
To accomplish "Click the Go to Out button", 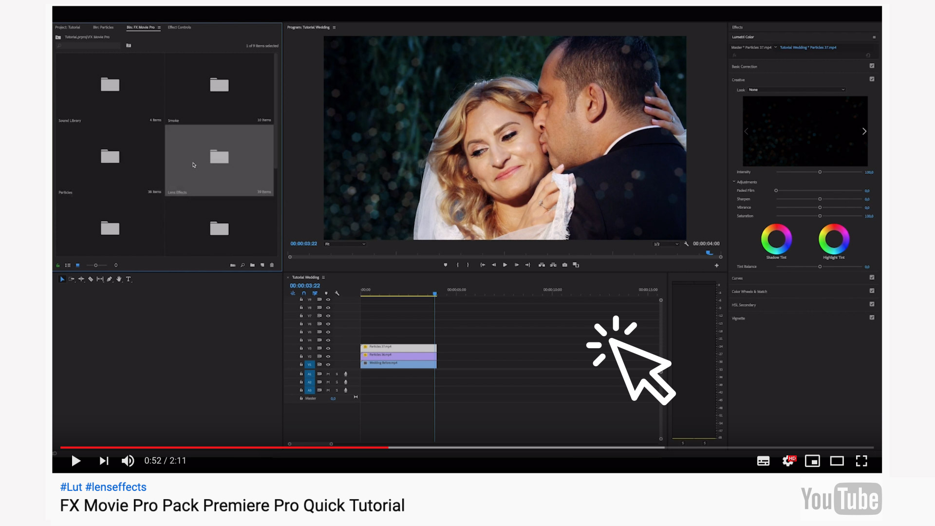I will pyautogui.click(x=527, y=265).
